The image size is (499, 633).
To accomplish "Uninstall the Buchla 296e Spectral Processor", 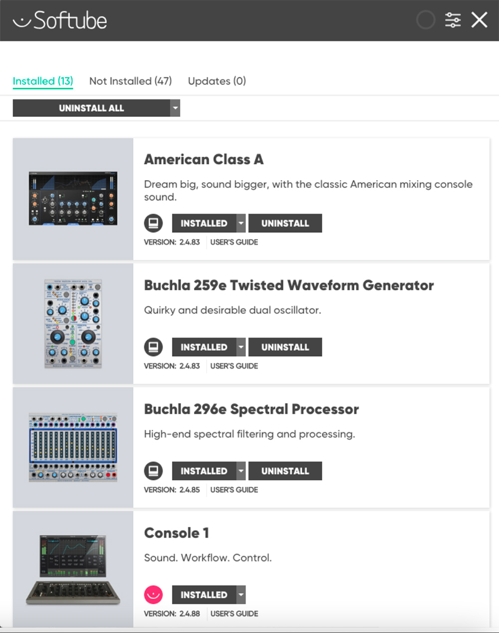I will click(285, 471).
